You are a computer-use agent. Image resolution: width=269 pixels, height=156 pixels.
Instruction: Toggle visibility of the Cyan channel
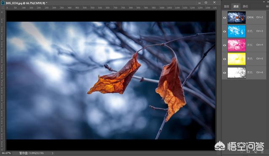[224, 32]
